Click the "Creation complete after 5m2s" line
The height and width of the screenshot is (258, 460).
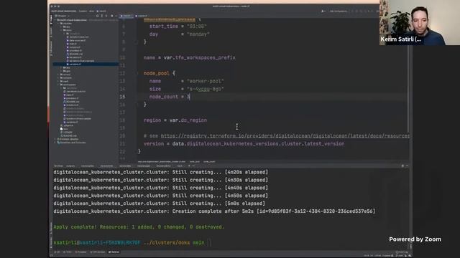click(214, 211)
